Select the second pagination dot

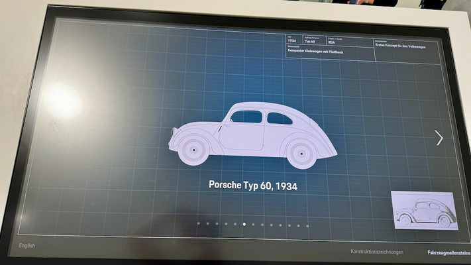coord(207,223)
